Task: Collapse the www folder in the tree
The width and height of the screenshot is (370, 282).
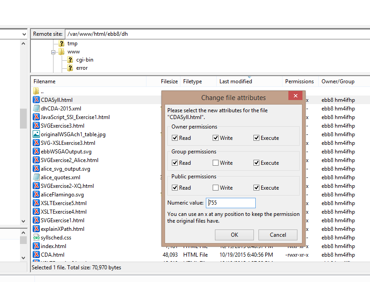Action: (54, 51)
